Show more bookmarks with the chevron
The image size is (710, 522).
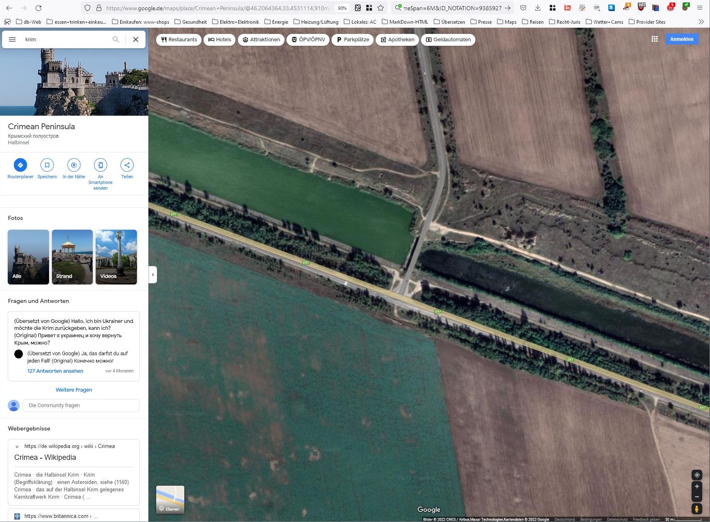pyautogui.click(x=701, y=22)
